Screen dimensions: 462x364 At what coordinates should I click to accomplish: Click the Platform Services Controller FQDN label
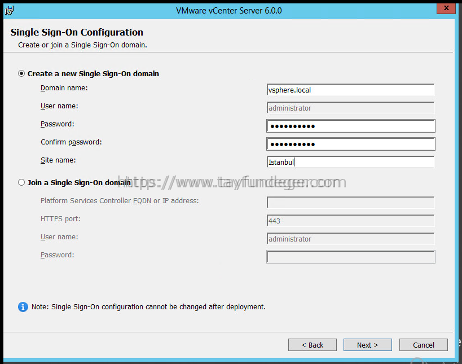120,201
